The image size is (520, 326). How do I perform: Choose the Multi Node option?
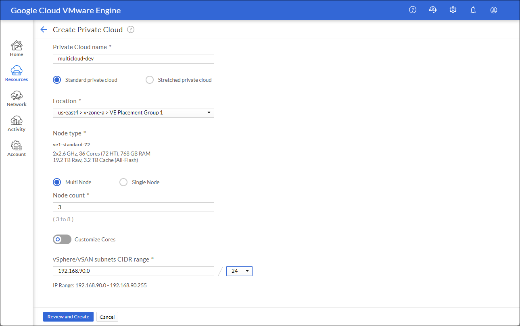tap(57, 182)
